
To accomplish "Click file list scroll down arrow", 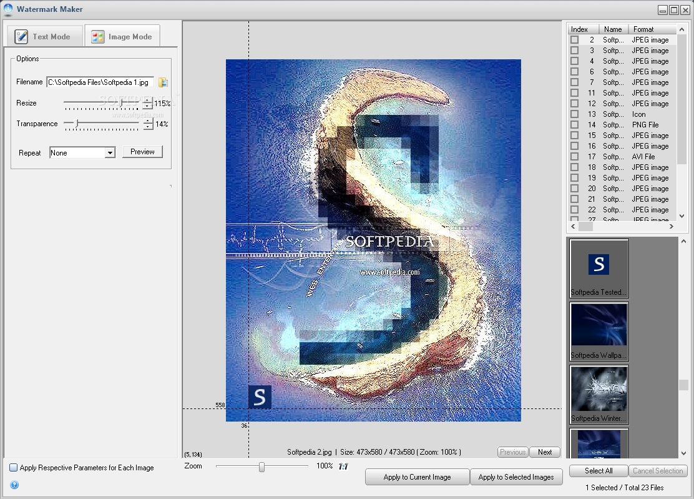I will pos(682,216).
